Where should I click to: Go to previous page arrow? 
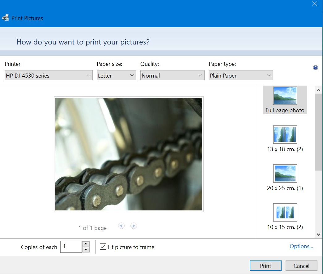pyautogui.click(x=121, y=226)
